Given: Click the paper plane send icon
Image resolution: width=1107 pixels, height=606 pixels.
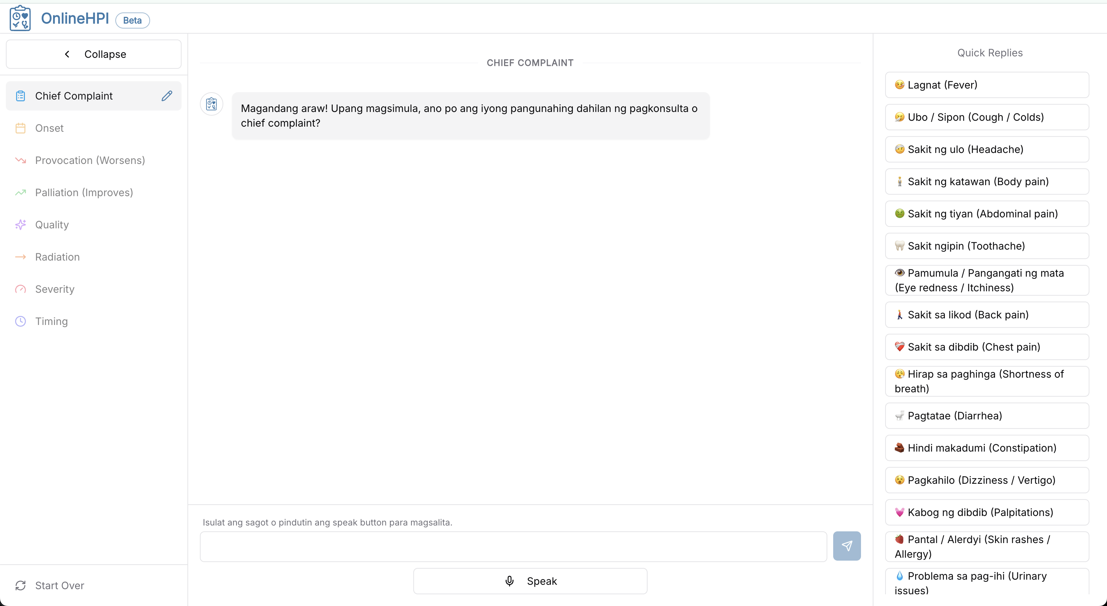Looking at the screenshot, I should pyautogui.click(x=847, y=546).
